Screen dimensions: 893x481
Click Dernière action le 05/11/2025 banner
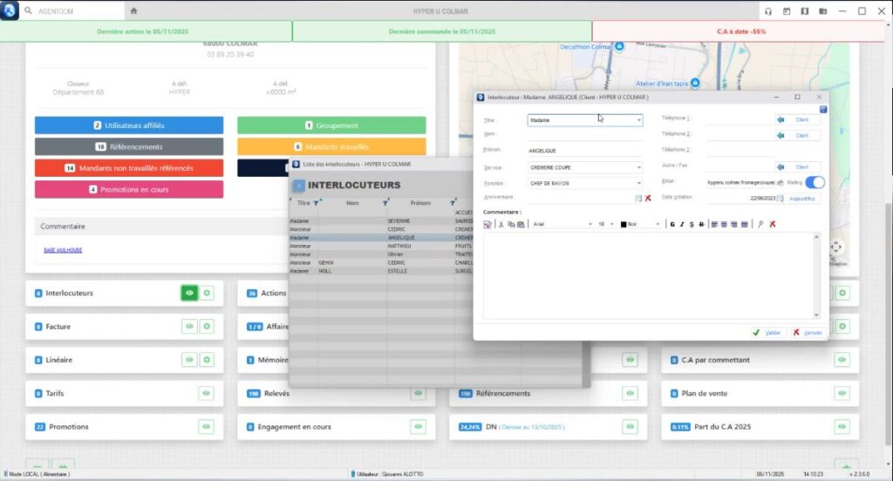146,31
